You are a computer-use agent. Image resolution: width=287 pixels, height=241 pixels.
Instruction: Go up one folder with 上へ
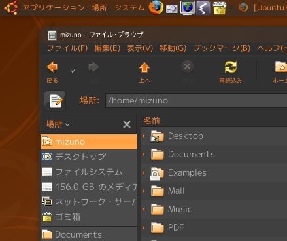[x=144, y=72]
